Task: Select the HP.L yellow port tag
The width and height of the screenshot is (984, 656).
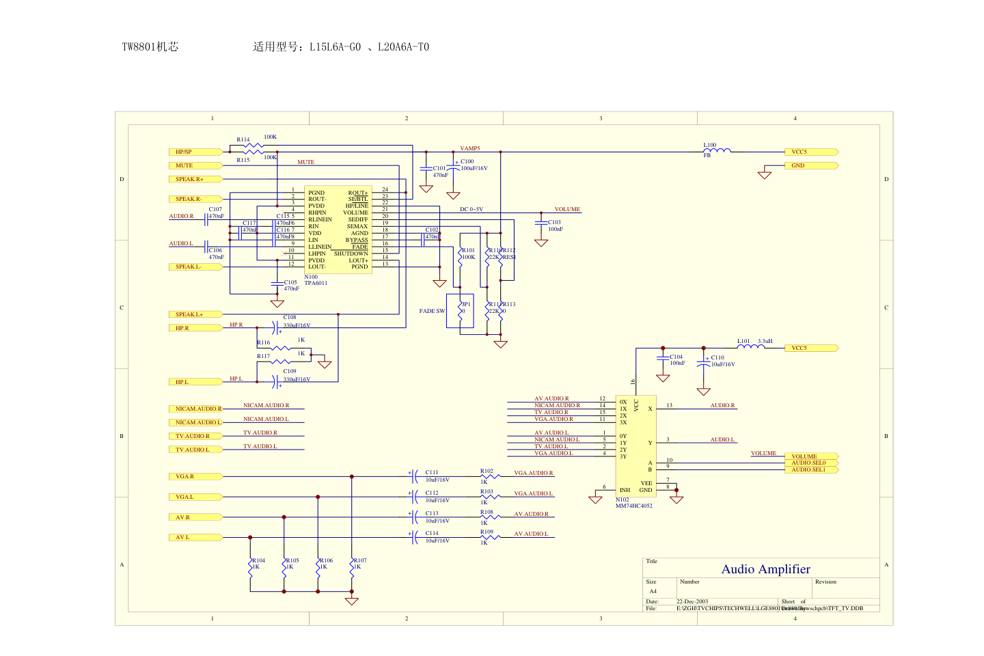Action: 196,382
